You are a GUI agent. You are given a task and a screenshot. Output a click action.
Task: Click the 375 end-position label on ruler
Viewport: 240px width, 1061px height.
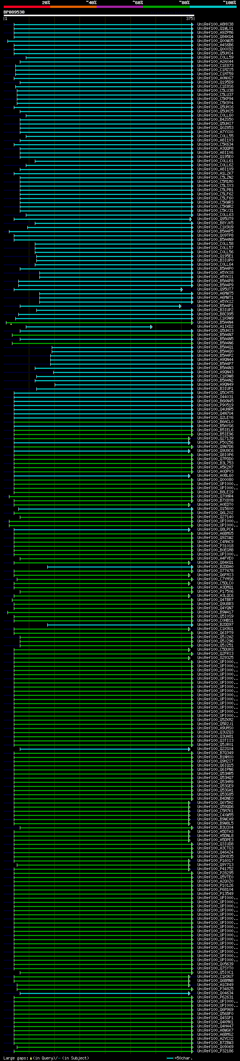pyautogui.click(x=189, y=18)
